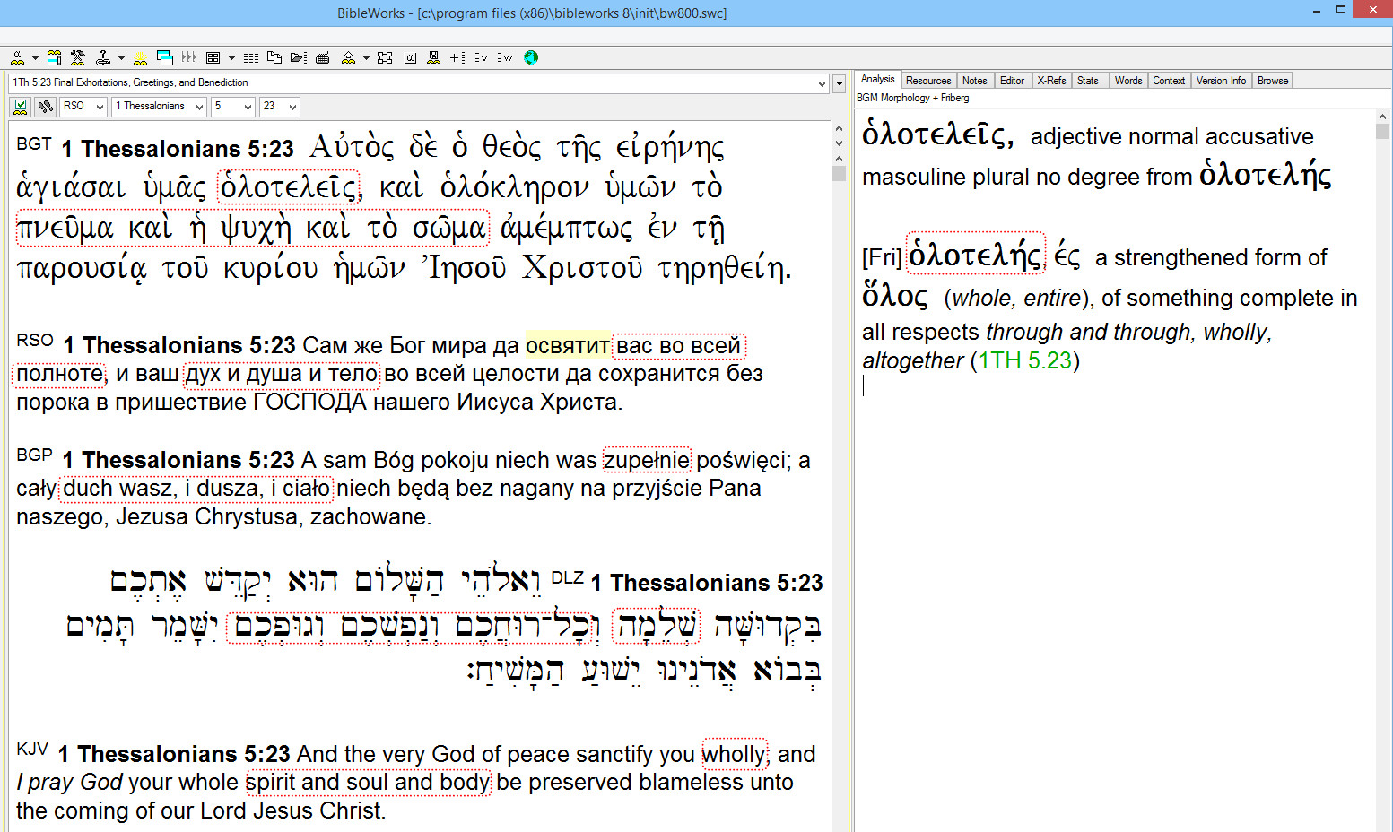Toggle the footprints button by version selector
This screenshot has height=832, width=1393.
click(45, 107)
